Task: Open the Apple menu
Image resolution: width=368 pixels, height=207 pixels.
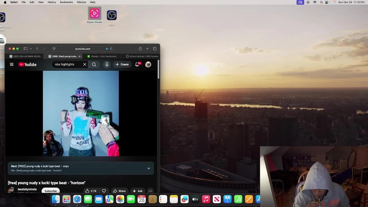Action: click(5, 2)
